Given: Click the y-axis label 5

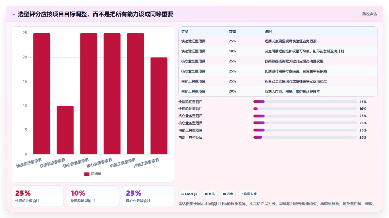Looking at the screenshot, I should (26, 130).
